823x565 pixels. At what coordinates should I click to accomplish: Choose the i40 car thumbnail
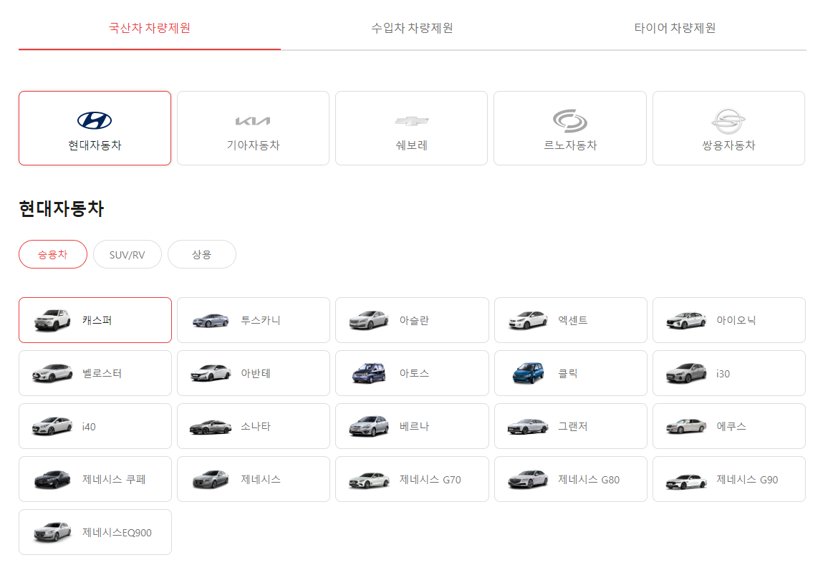[x=52, y=426]
